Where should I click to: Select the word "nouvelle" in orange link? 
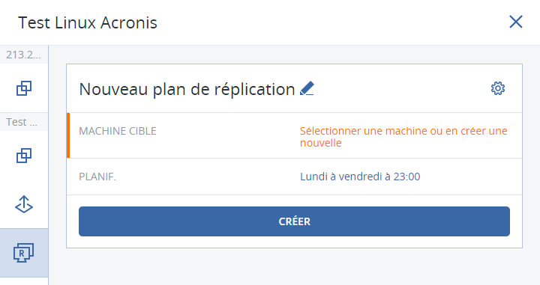pyautogui.click(x=321, y=143)
